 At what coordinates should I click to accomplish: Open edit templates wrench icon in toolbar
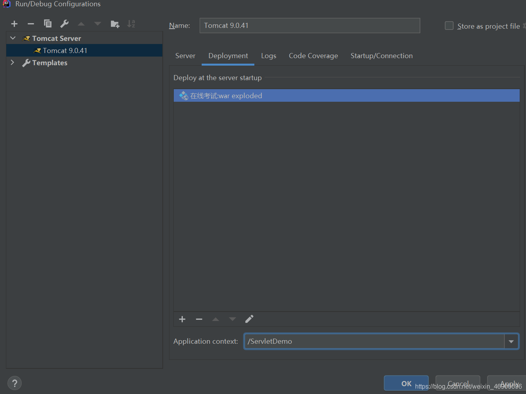(x=64, y=24)
